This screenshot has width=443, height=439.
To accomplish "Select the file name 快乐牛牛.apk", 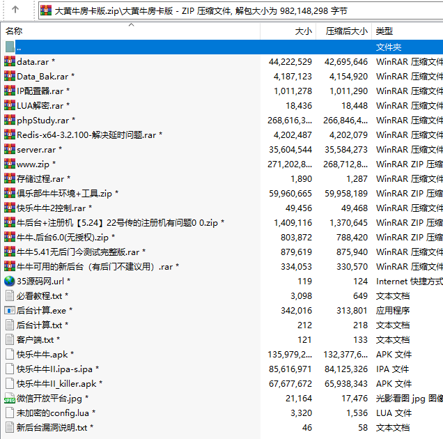I will [x=42, y=355].
